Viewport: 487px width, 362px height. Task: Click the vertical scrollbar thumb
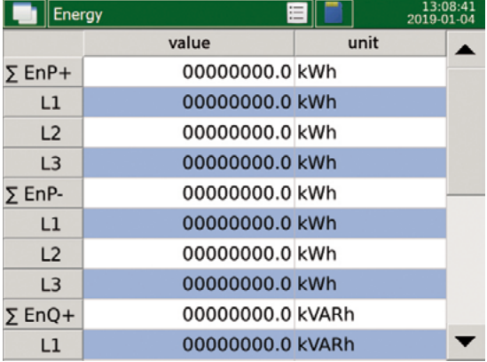(466, 131)
